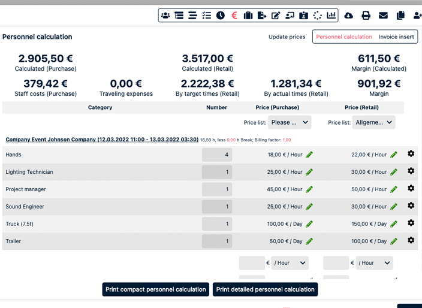Image resolution: width=422 pixels, height=308 pixels.
Task: Select the red euro icon in toolbar
Action: pyautogui.click(x=234, y=16)
